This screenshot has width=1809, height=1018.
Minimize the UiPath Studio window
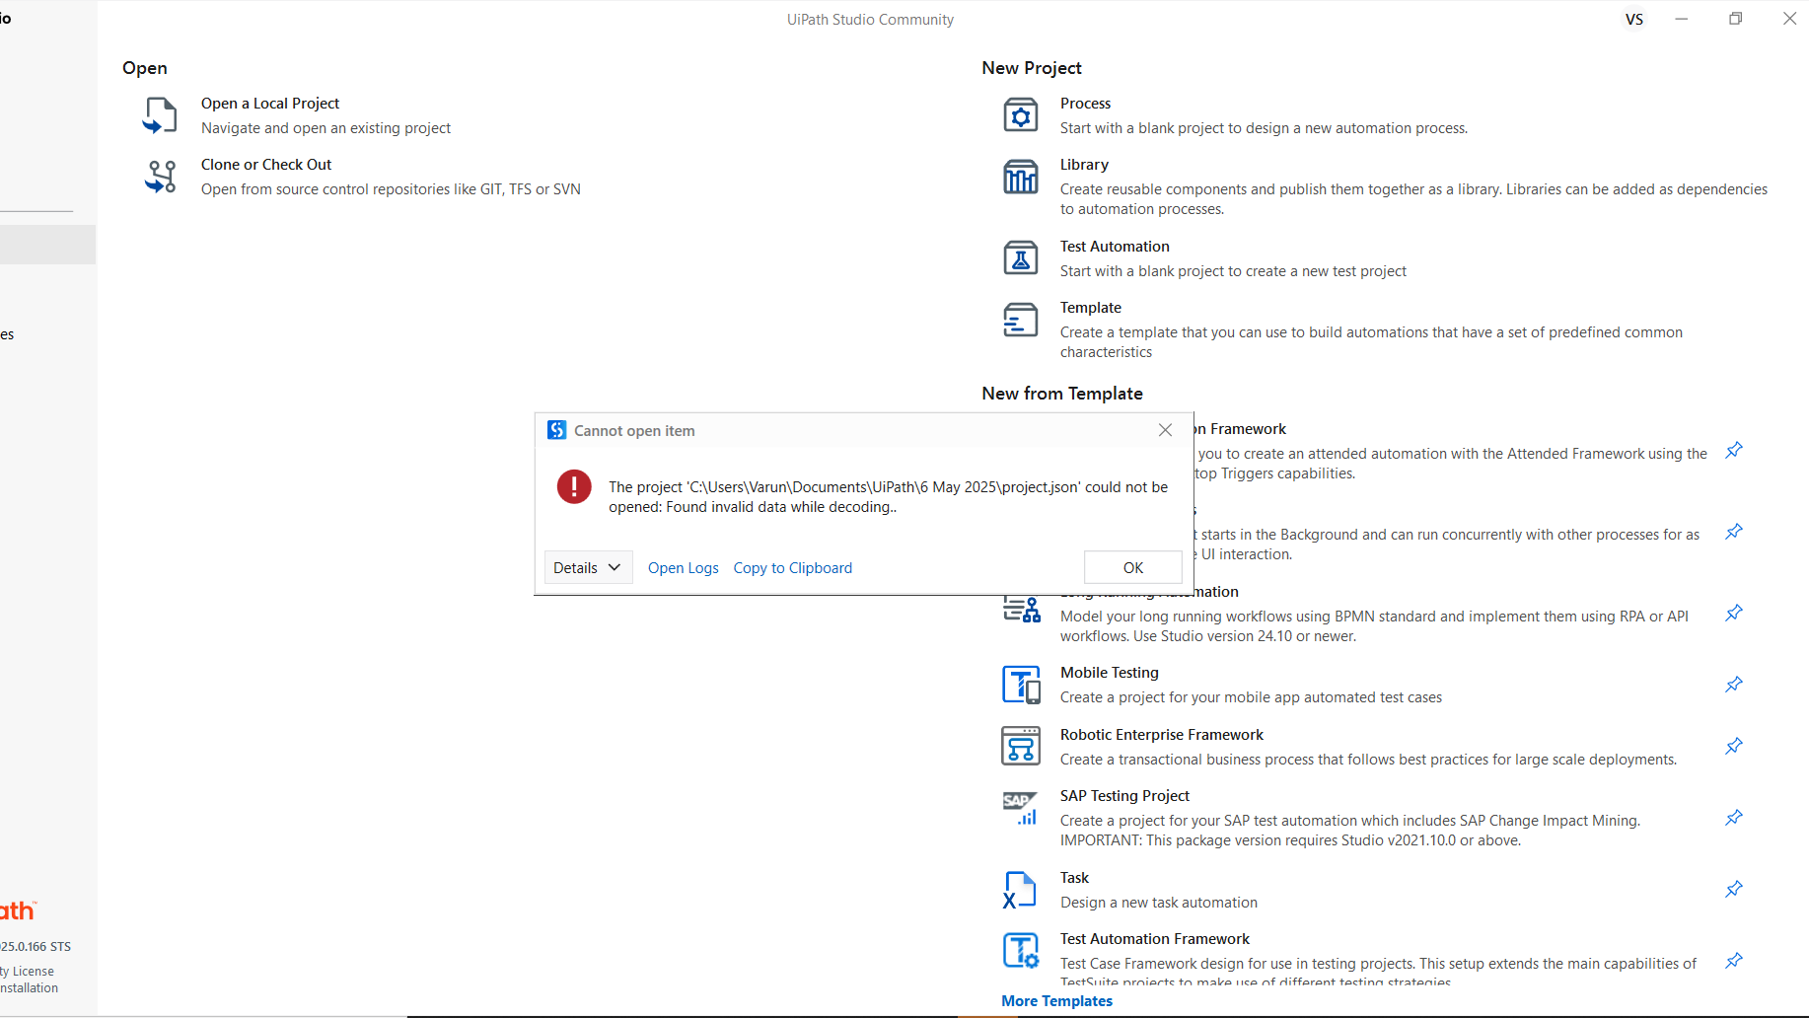pos(1682,19)
